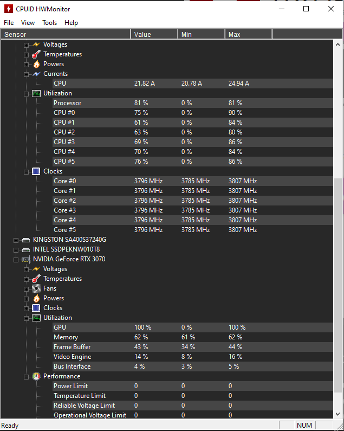Click the Value column header
The height and width of the screenshot is (431, 344).
154,34
